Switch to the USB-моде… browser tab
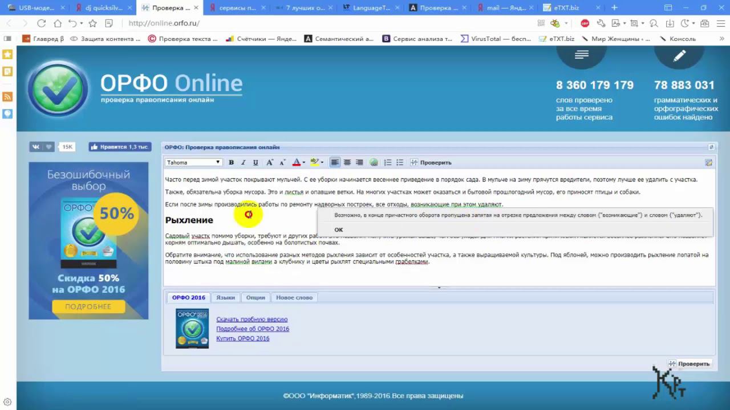The image size is (730, 410). [x=36, y=8]
